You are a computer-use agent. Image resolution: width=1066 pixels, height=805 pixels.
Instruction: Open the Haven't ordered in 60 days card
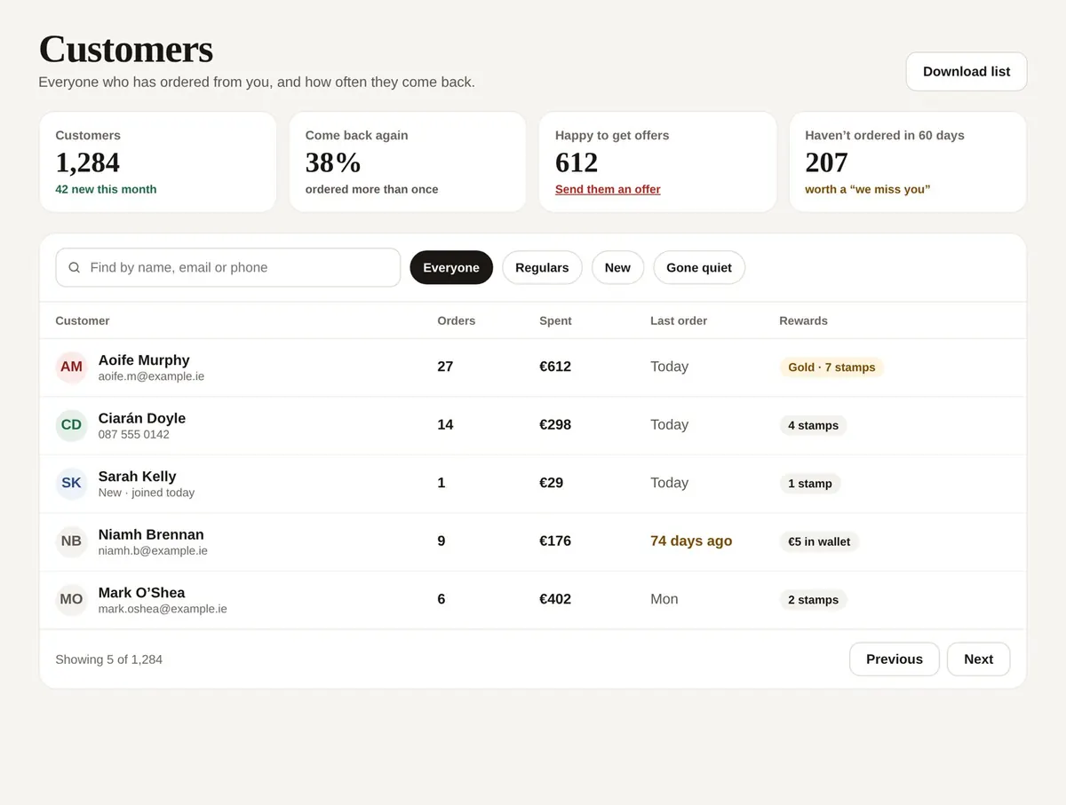pos(908,162)
